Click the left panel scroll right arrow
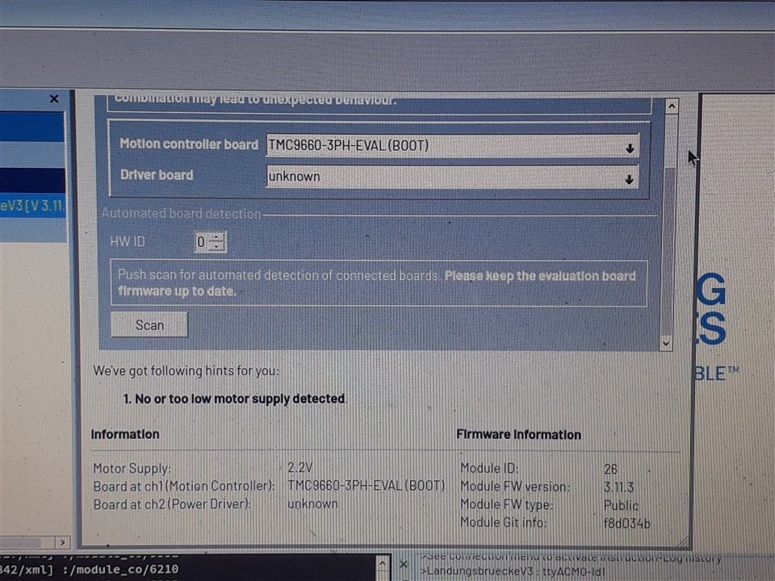Image resolution: width=775 pixels, height=581 pixels. point(62,542)
